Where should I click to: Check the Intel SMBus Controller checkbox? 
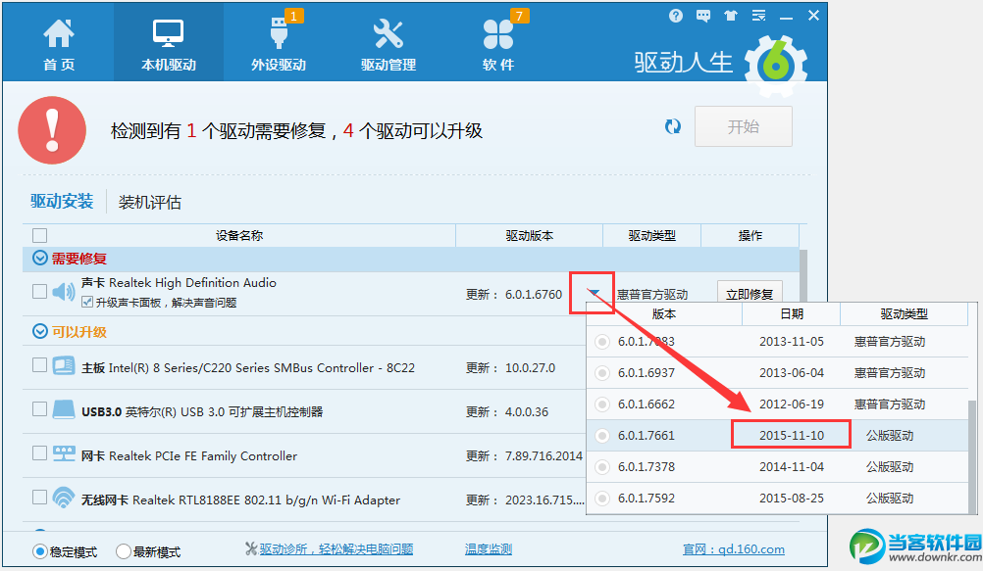(39, 365)
